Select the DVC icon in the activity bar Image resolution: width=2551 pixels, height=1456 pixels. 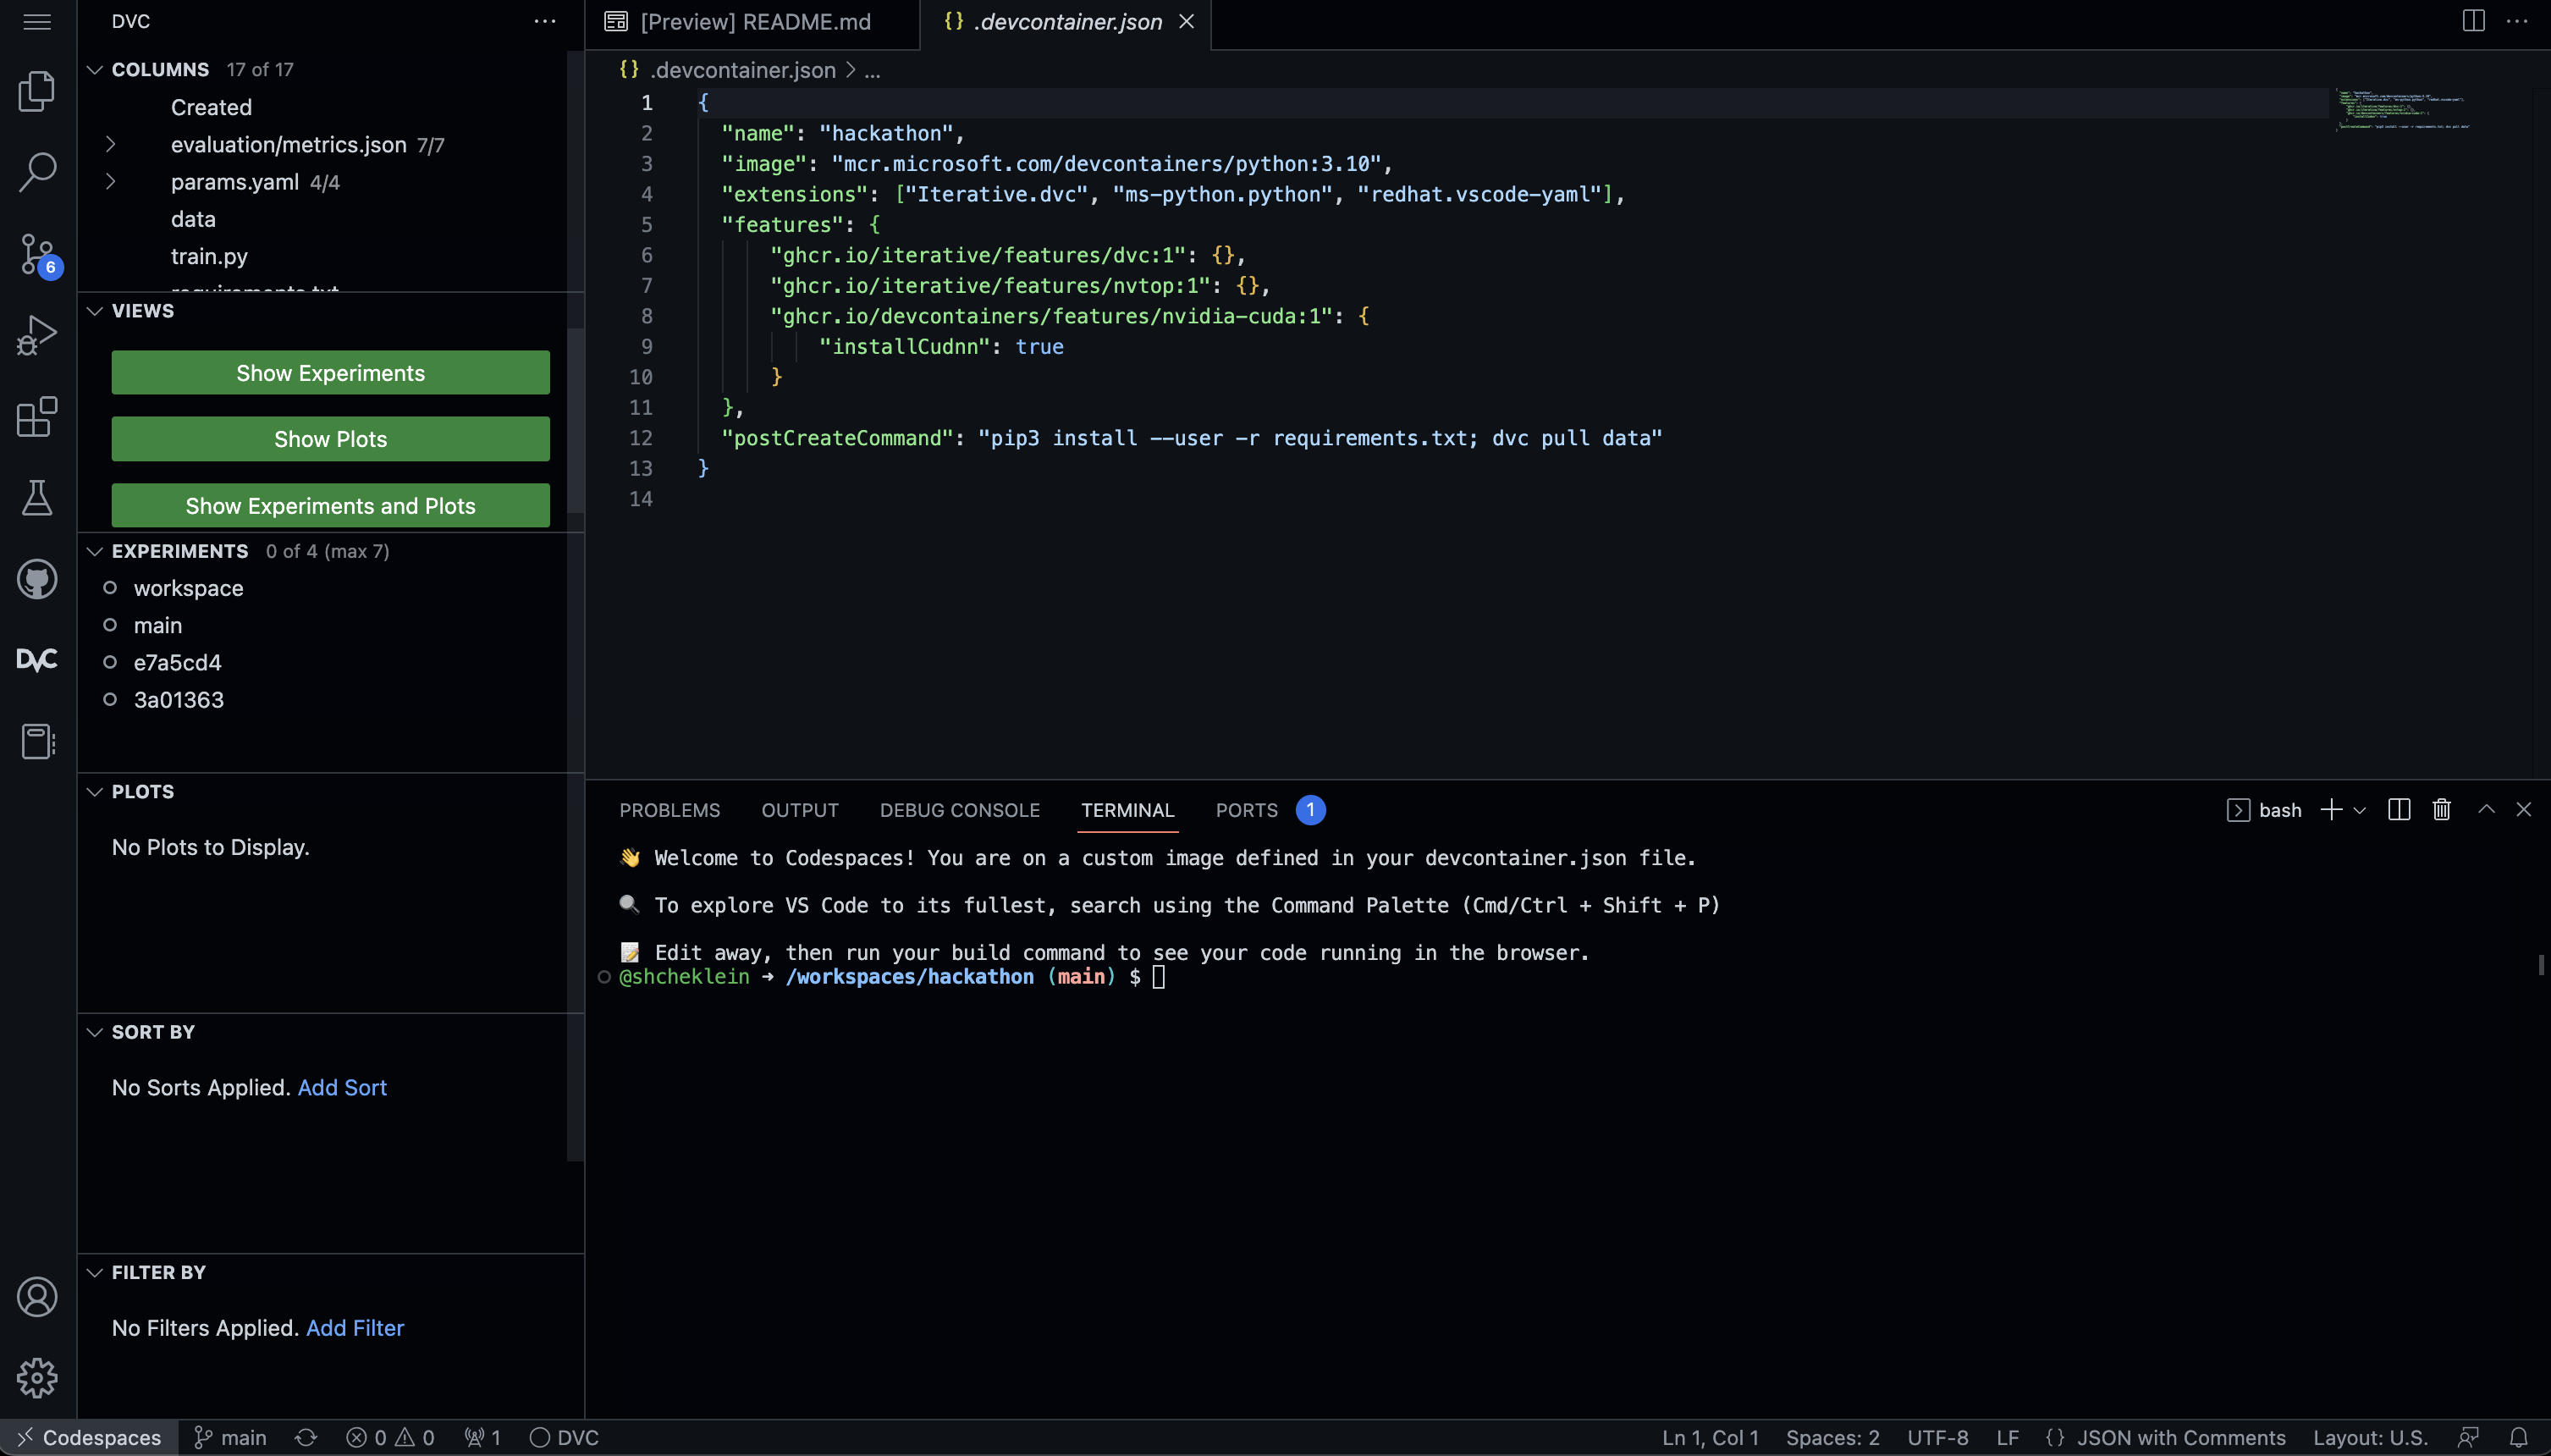tap(36, 659)
